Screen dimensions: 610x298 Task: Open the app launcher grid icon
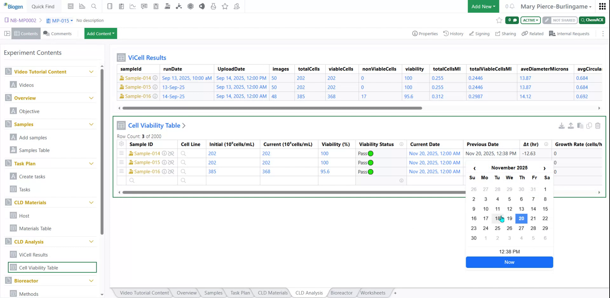602,6
